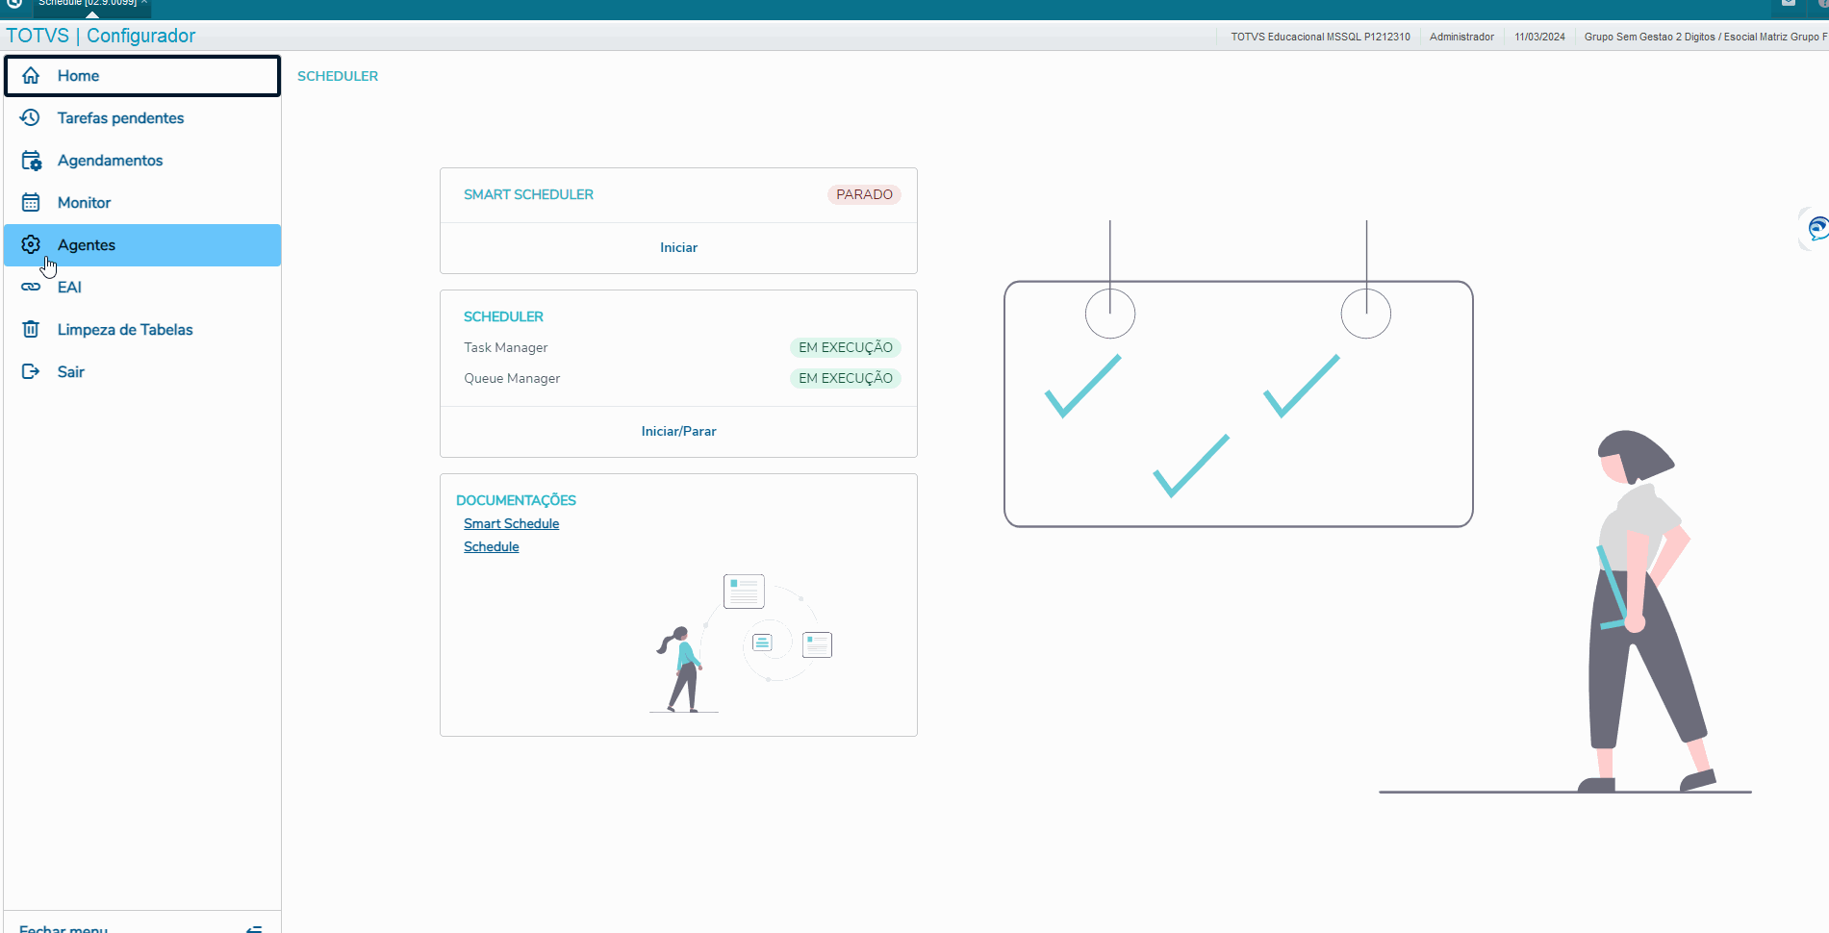Click the SMART SCHEDULER card title
The height and width of the screenshot is (933, 1829).
point(528,194)
